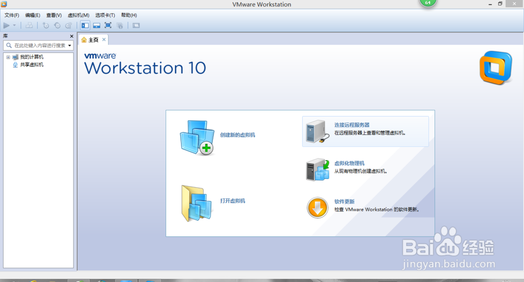Enter full screen mode via the toolbar icon

[x=108, y=25]
